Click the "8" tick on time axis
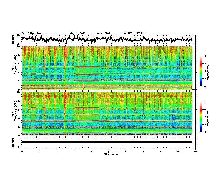The height and width of the screenshot is (170, 220). (x=161, y=152)
